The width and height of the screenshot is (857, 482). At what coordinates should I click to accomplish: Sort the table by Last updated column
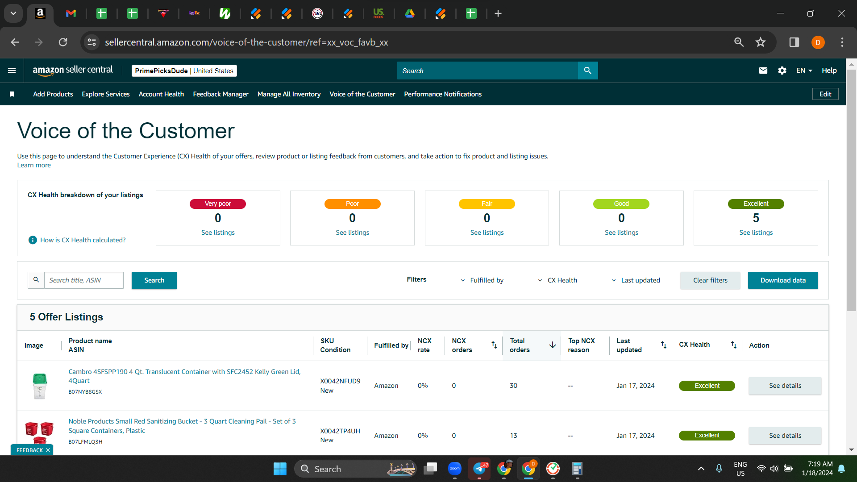click(664, 345)
